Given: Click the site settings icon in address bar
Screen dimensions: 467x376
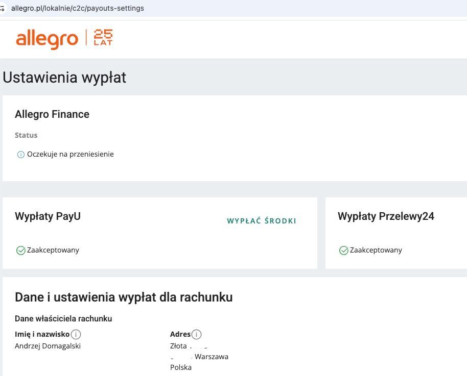Looking at the screenshot, I should (x=2, y=8).
